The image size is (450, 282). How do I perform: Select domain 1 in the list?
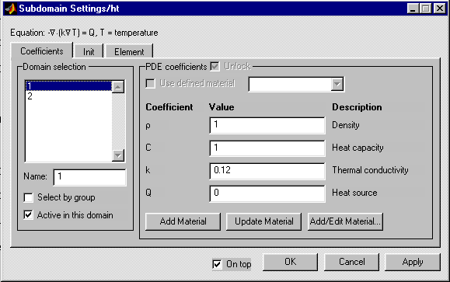68,85
